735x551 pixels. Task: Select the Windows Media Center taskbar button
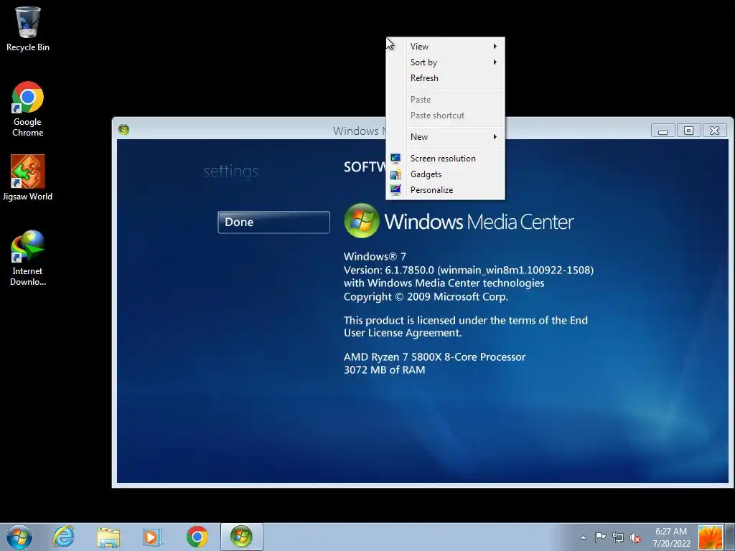pyautogui.click(x=241, y=537)
